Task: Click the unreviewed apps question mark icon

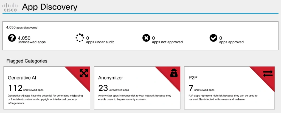Action: tap(12, 38)
